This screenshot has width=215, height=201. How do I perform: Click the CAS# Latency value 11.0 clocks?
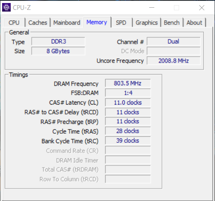pos(128,102)
